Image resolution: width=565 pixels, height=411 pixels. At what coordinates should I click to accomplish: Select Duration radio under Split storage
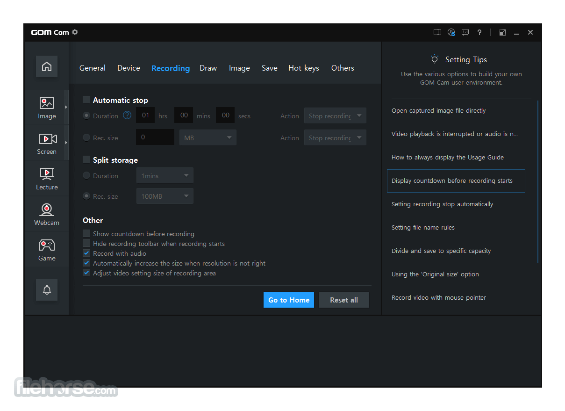pos(86,176)
